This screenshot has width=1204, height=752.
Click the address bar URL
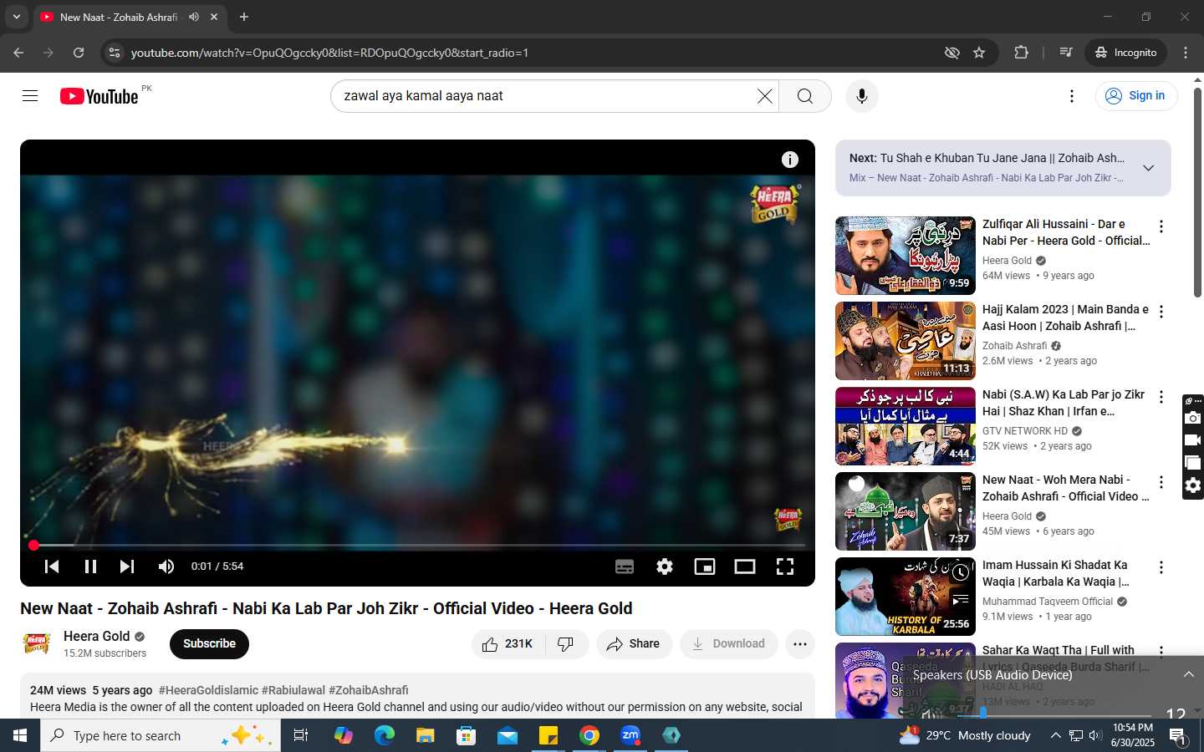329,53
